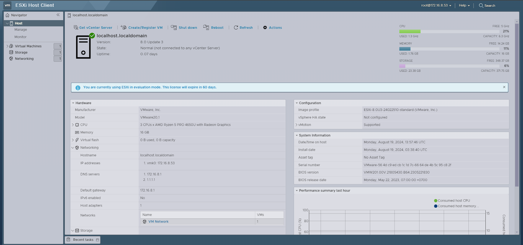This screenshot has width=523, height=245.
Task: Collapse the Hardware panel
Action: pyautogui.click(x=73, y=103)
